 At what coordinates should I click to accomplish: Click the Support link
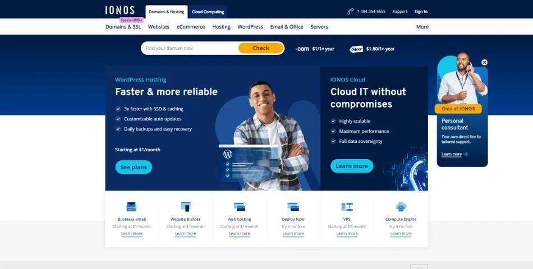tap(399, 12)
